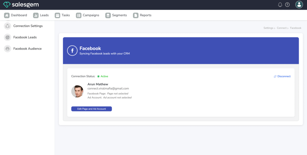Open the help question mark icon
Image resolution: width=307 pixels, height=155 pixels.
[x=287, y=5]
